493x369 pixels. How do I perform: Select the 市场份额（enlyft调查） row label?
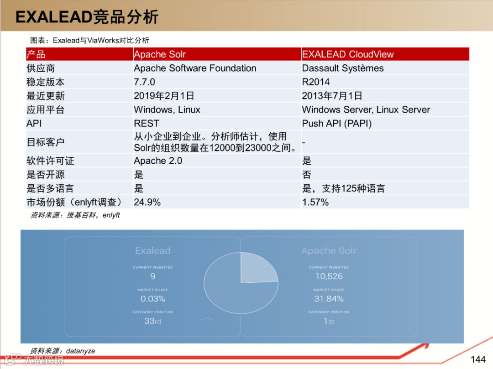click(x=74, y=202)
